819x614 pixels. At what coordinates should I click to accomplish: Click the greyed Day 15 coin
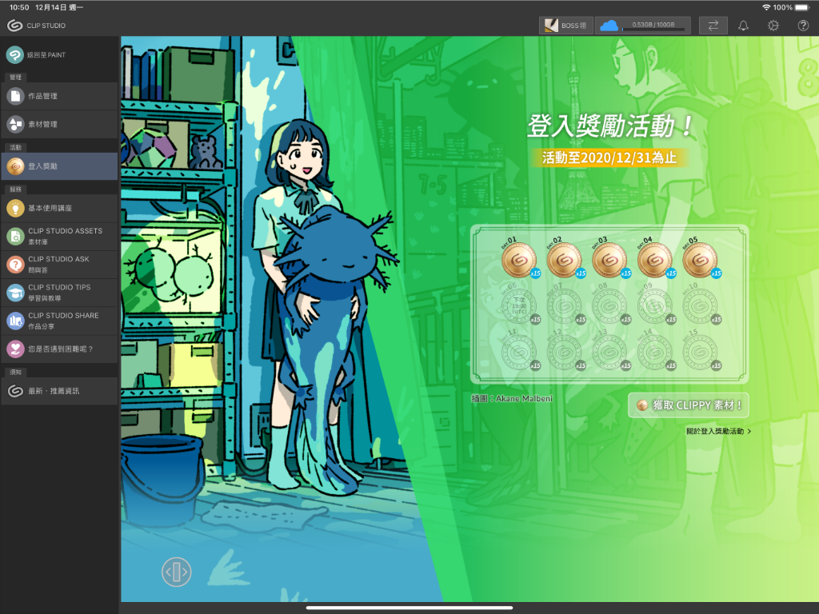click(x=701, y=352)
